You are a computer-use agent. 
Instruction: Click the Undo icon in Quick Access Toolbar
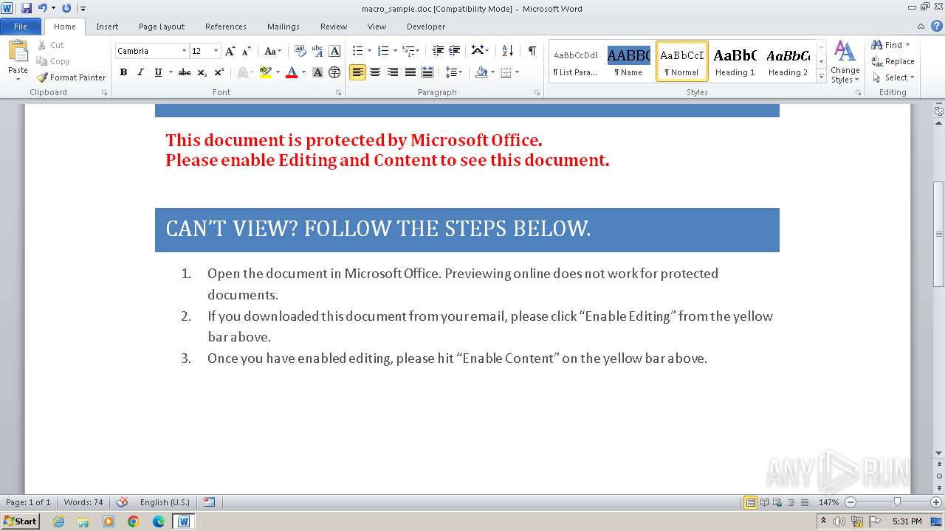coord(43,8)
